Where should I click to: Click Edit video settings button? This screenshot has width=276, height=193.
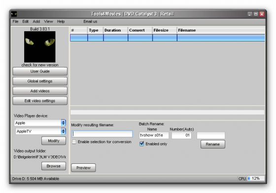(40, 101)
